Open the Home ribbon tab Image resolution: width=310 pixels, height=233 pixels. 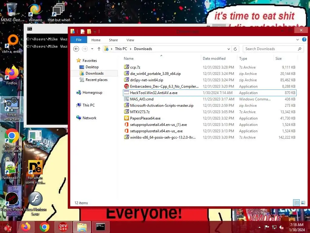click(x=96, y=40)
